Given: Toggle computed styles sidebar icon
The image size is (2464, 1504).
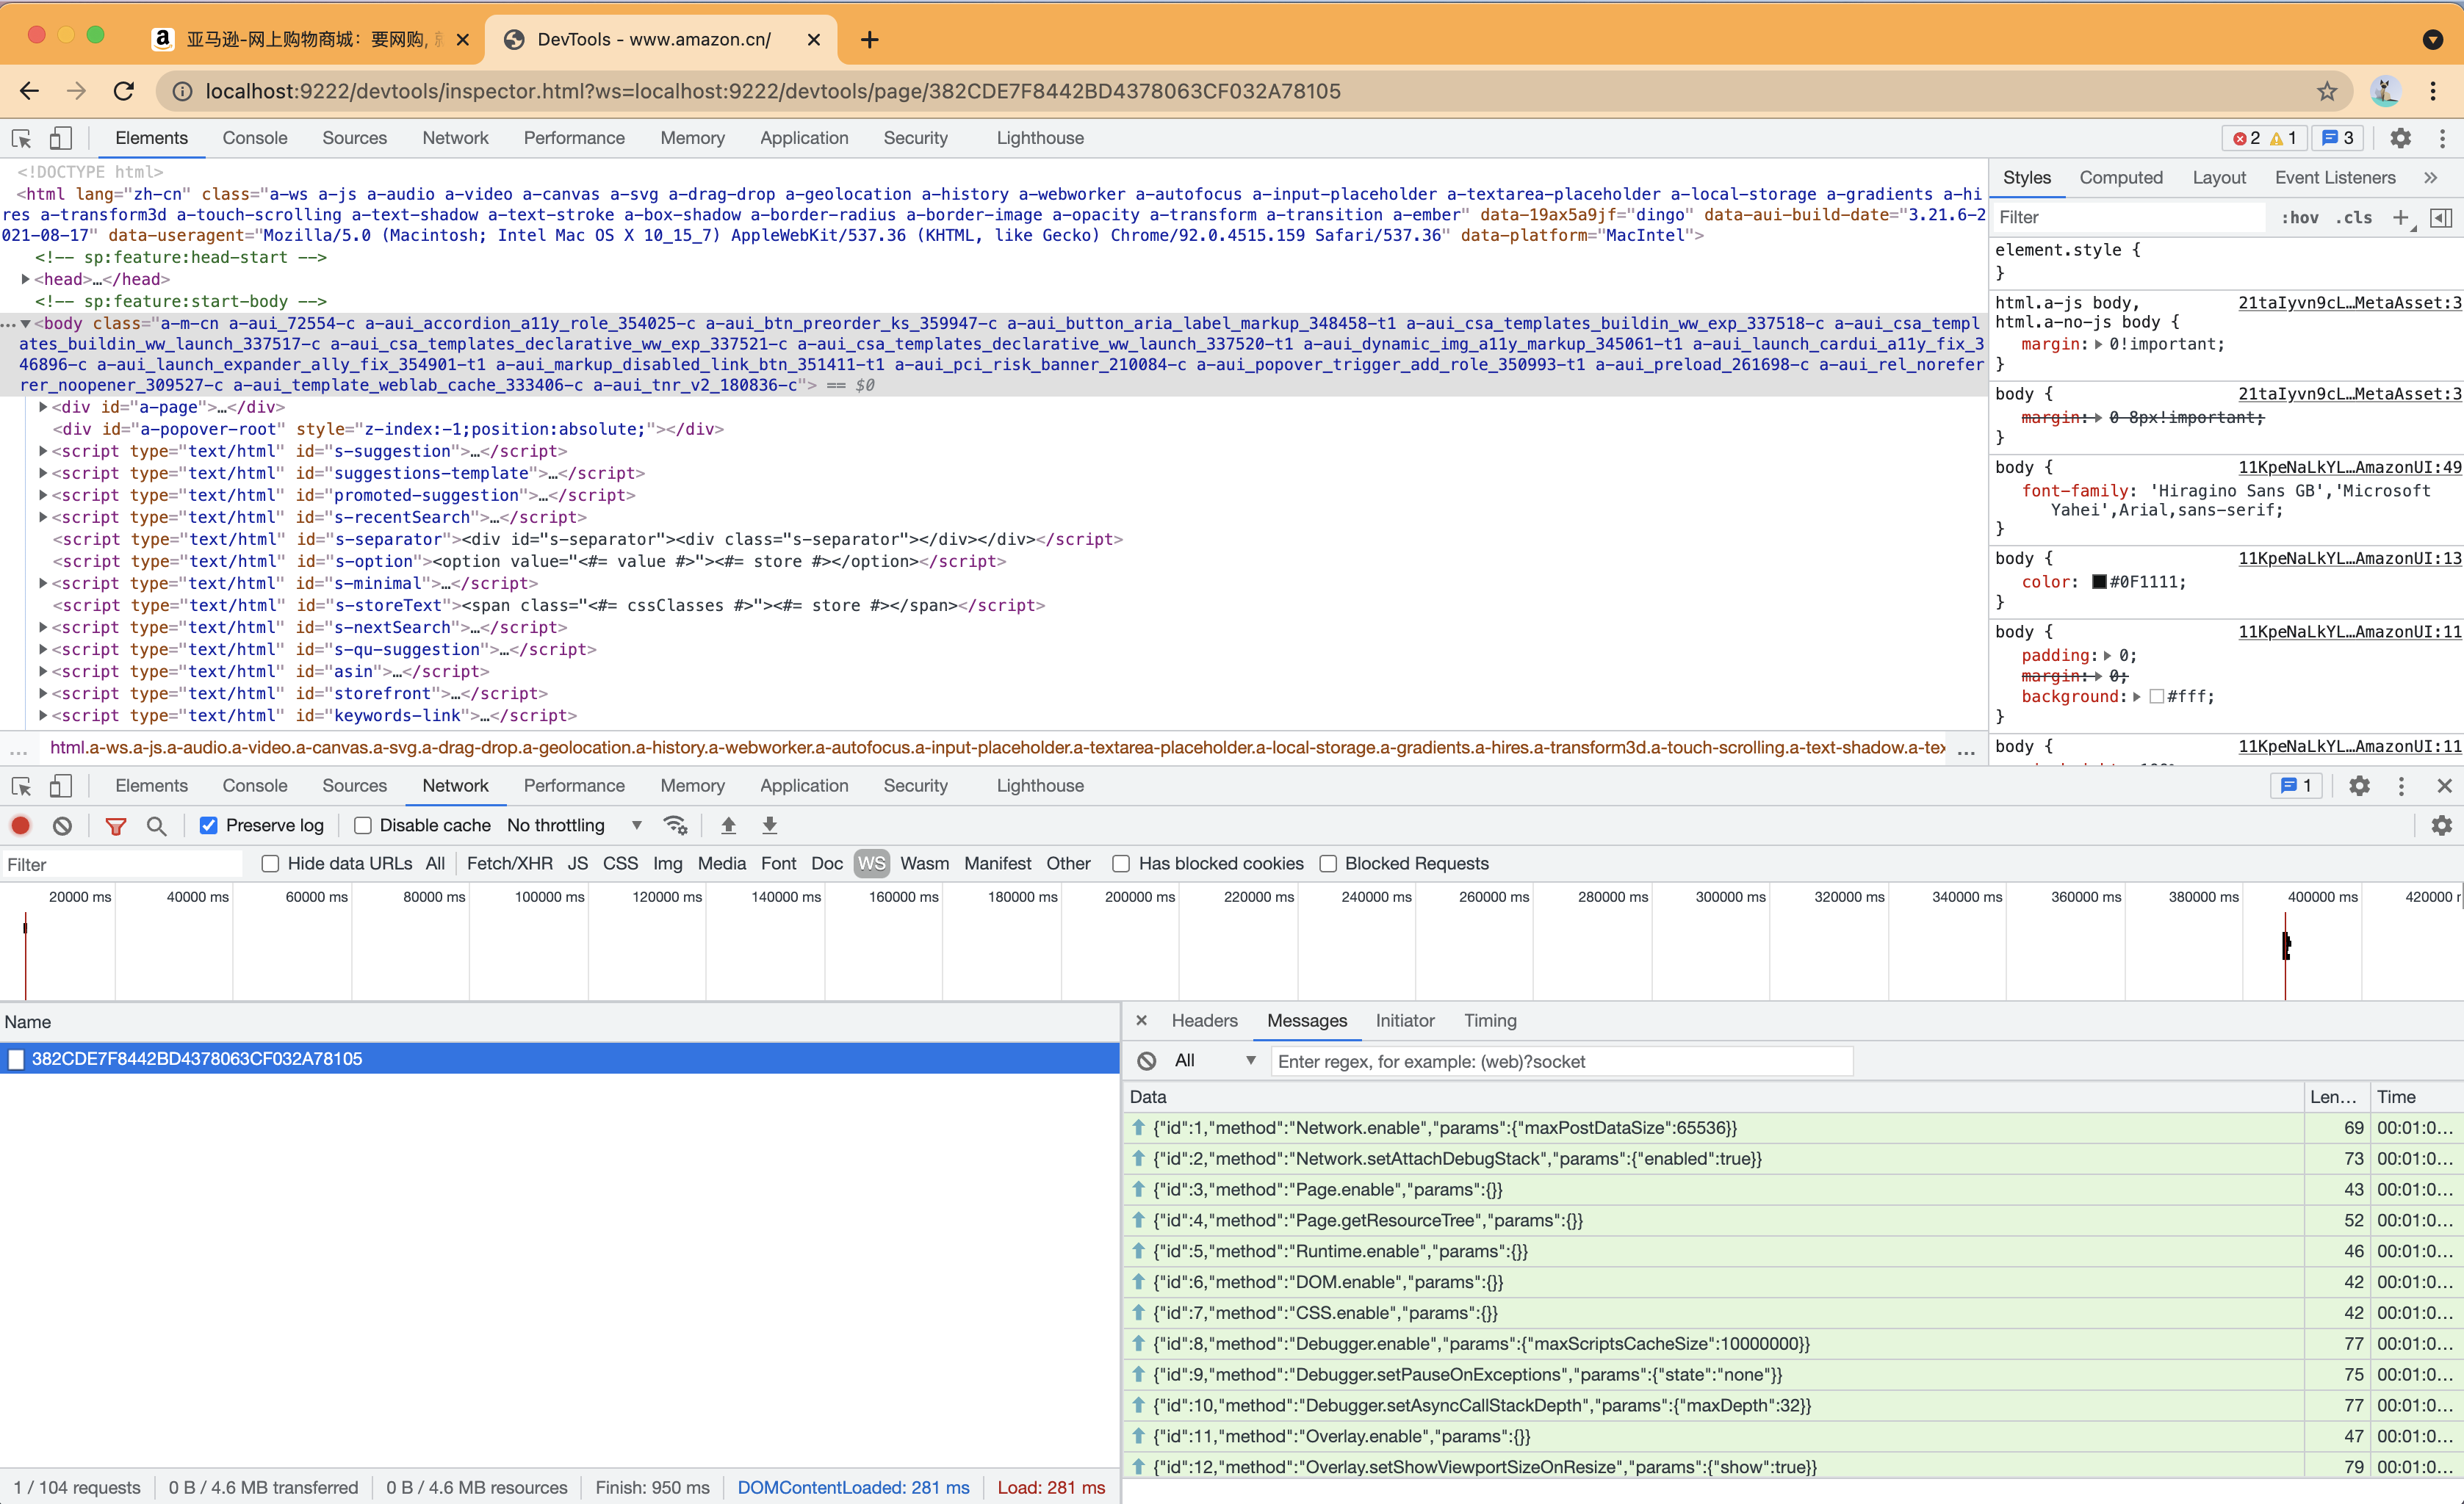Looking at the screenshot, I should (2441, 217).
